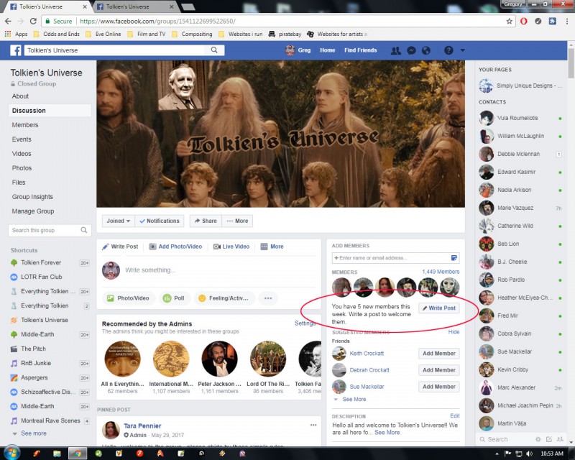Open the Windows Start button
575x460 pixels.
[11, 452]
